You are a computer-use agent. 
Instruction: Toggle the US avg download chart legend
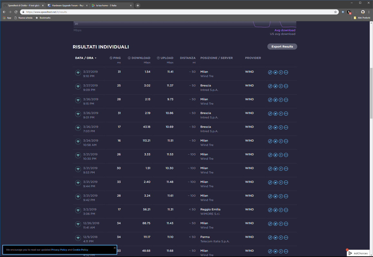point(282,34)
